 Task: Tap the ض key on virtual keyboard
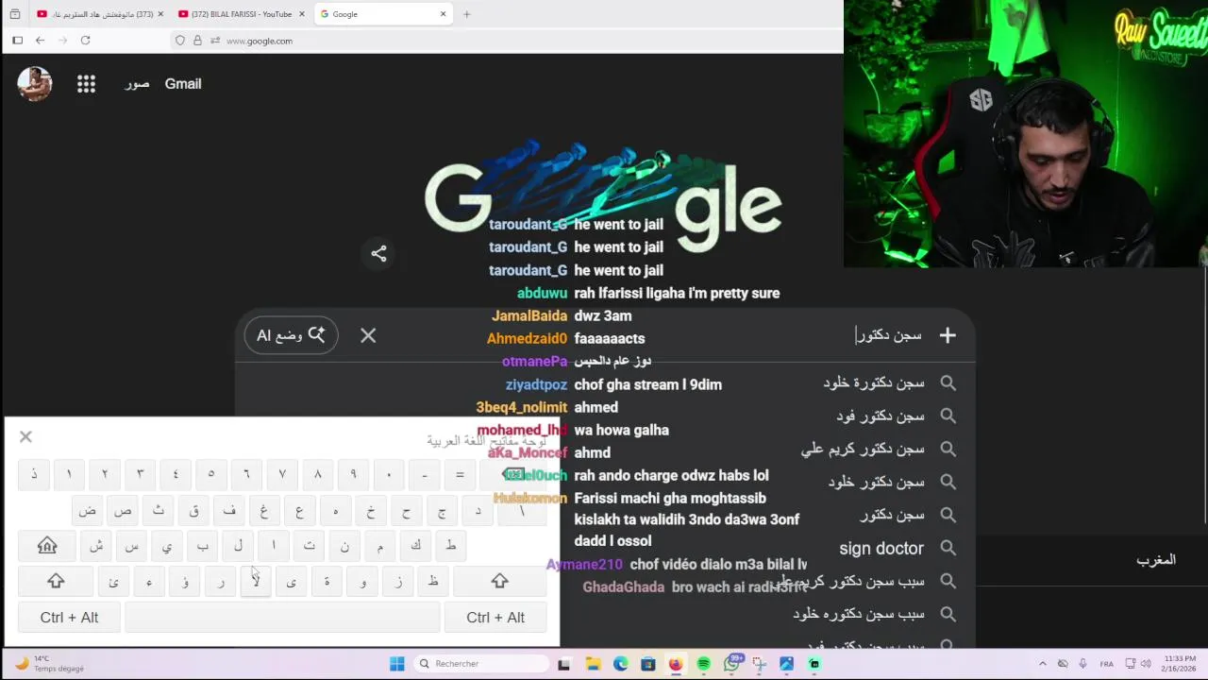tap(87, 511)
